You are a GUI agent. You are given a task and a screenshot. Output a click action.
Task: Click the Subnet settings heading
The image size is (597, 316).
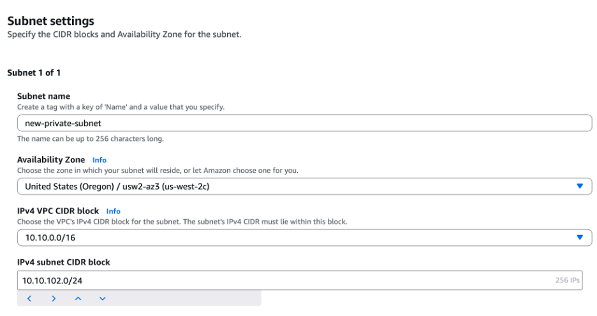point(50,21)
